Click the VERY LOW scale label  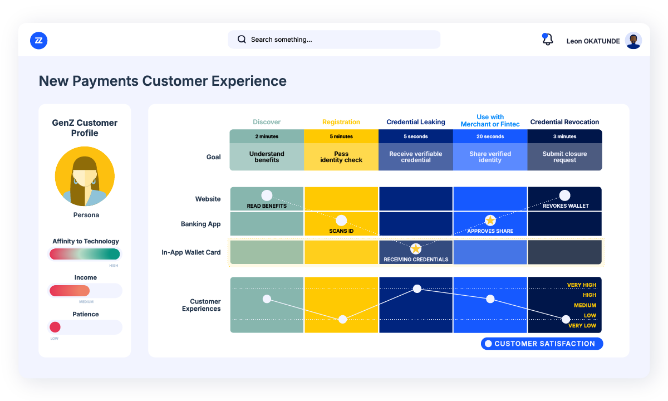point(582,326)
